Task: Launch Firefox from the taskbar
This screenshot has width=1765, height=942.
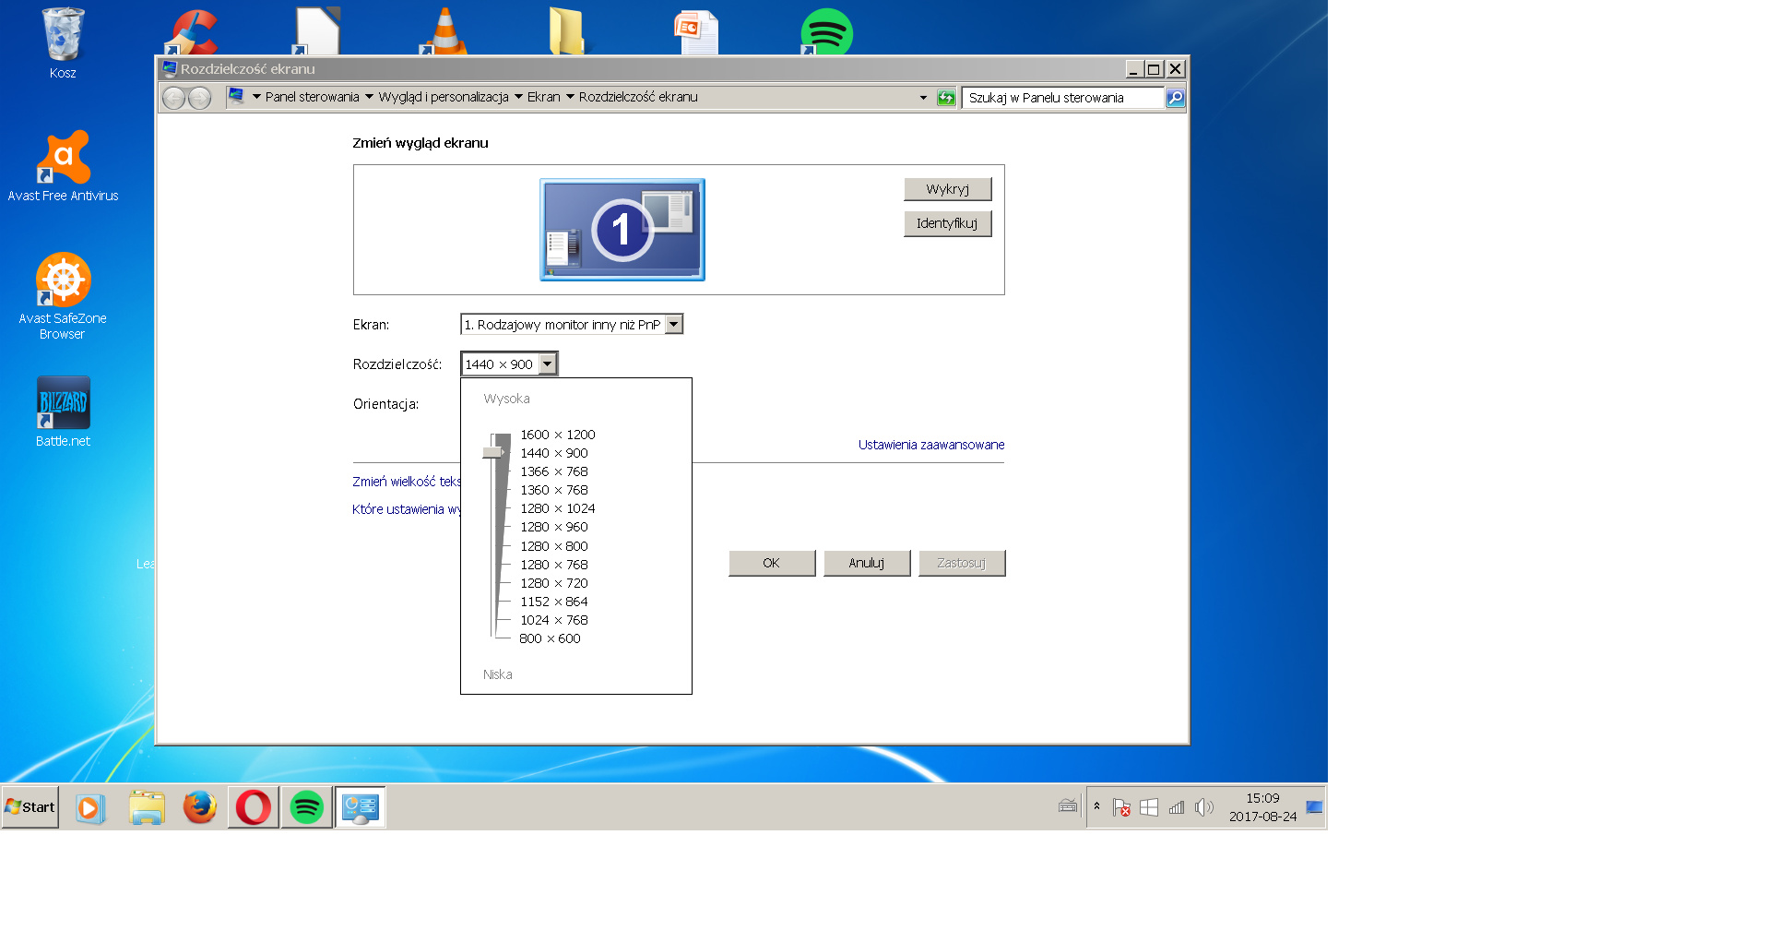Action: pos(199,807)
